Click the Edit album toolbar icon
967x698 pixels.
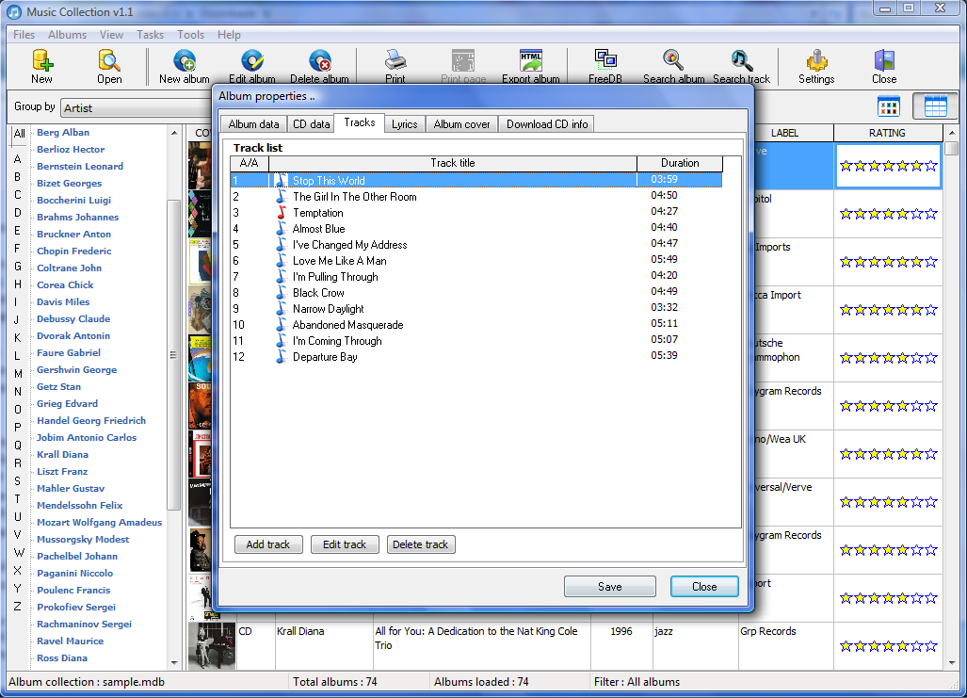coord(252,60)
